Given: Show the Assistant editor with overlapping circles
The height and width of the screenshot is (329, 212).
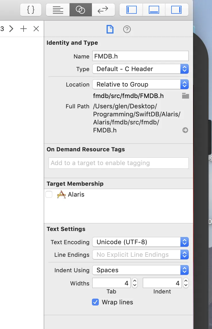Looking at the screenshot, I should [80, 10].
